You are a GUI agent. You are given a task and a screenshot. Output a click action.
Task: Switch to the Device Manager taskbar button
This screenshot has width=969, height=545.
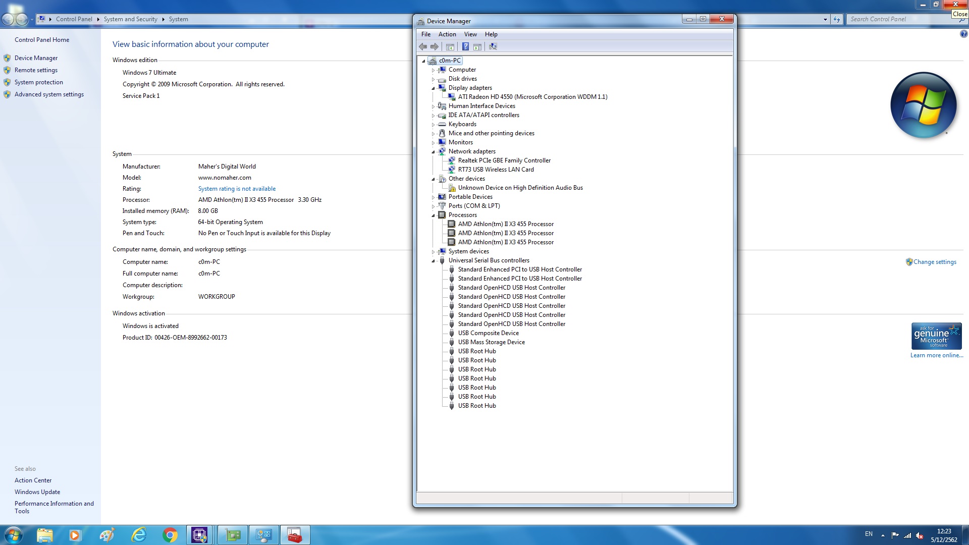[x=295, y=535]
